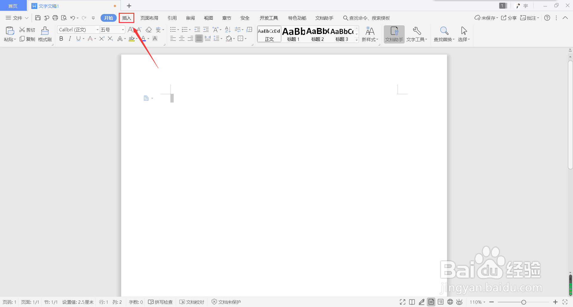Click the zoom in plus button

tap(555, 302)
